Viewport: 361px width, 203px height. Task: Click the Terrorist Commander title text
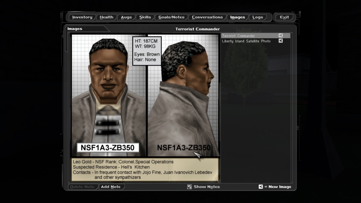tap(197, 29)
